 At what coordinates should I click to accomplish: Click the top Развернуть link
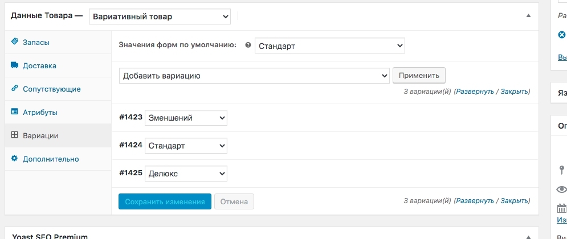pos(475,91)
